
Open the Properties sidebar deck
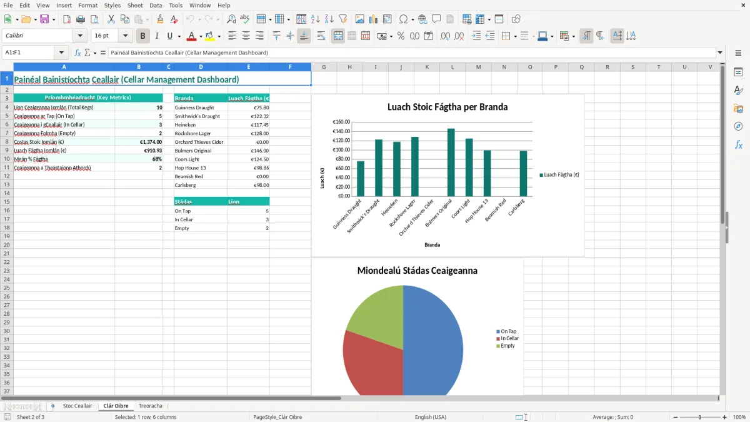coord(738,73)
